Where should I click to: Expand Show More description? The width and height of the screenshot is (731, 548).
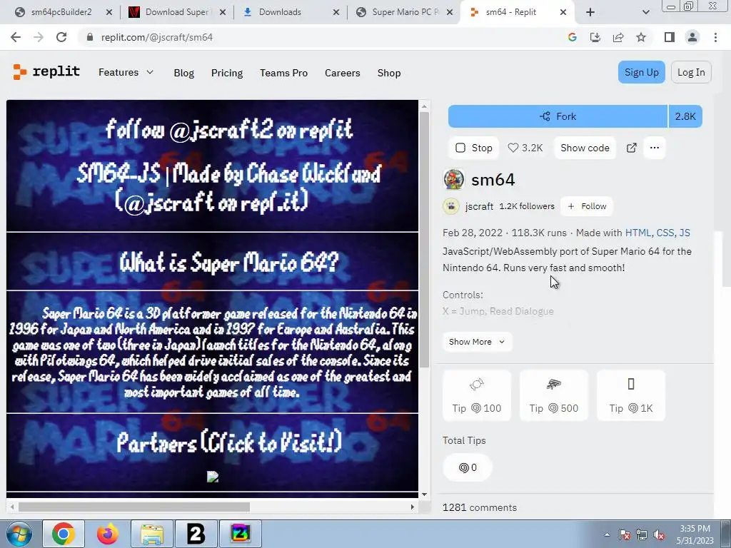(x=477, y=342)
